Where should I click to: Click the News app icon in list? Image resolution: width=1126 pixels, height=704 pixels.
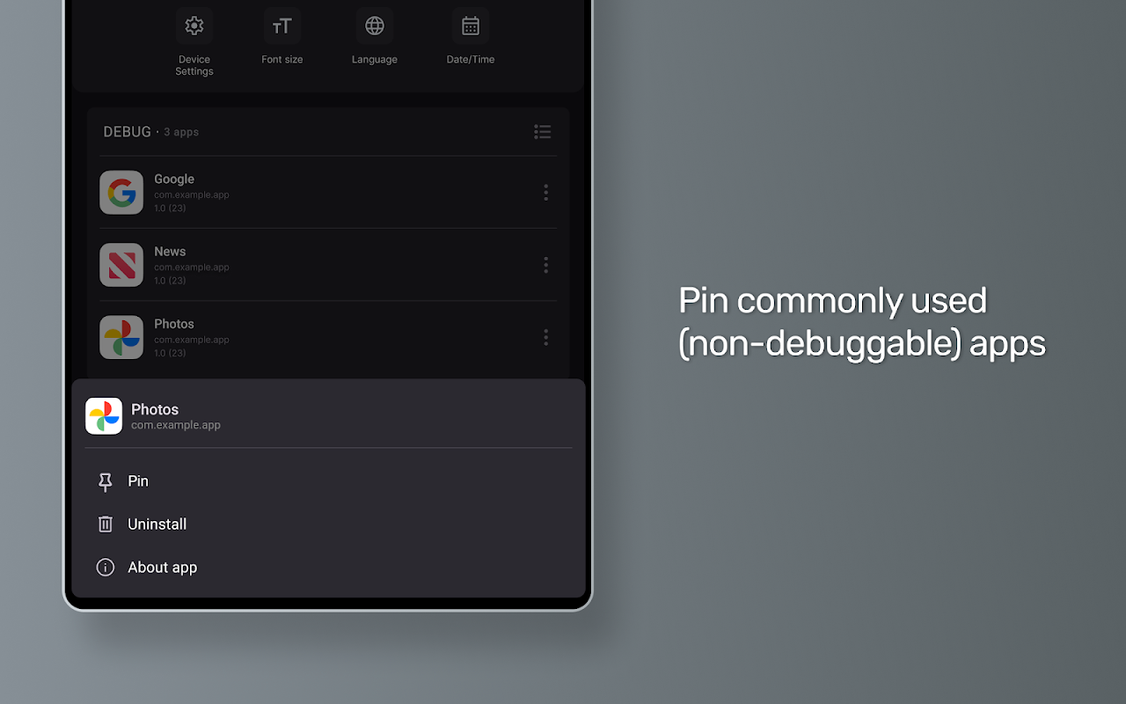tap(121, 265)
